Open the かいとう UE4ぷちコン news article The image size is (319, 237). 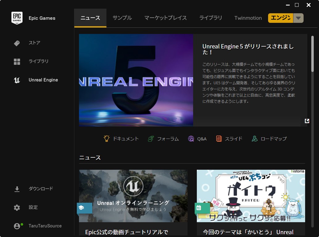[251, 196]
